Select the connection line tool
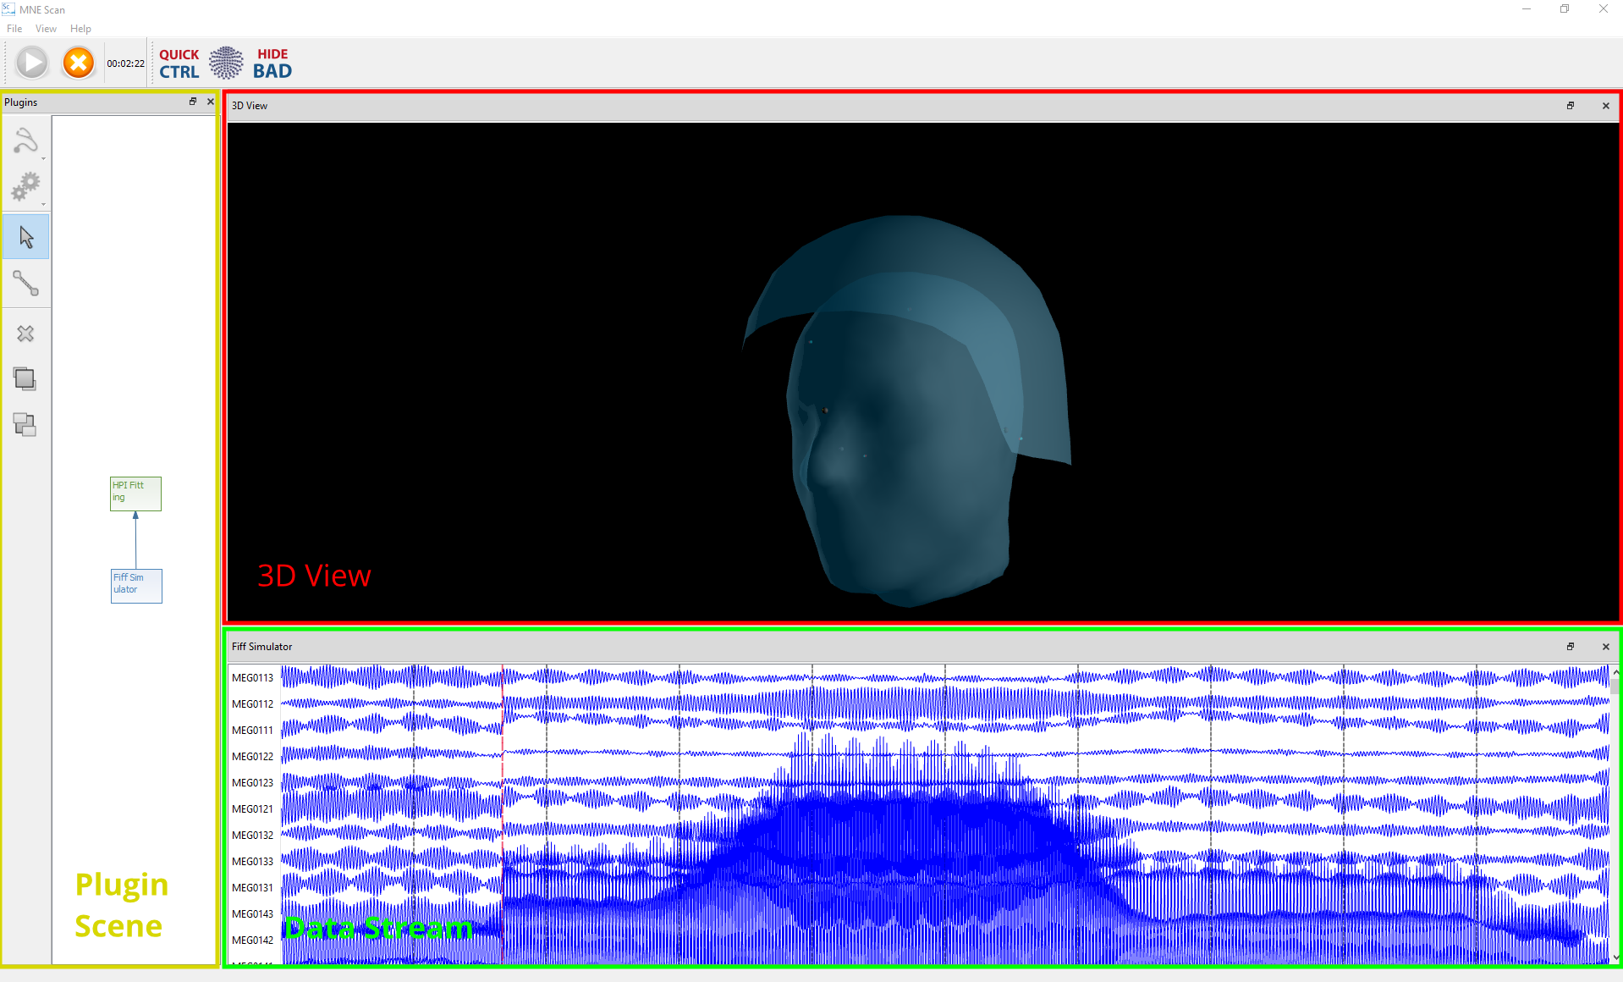 pos(26,284)
